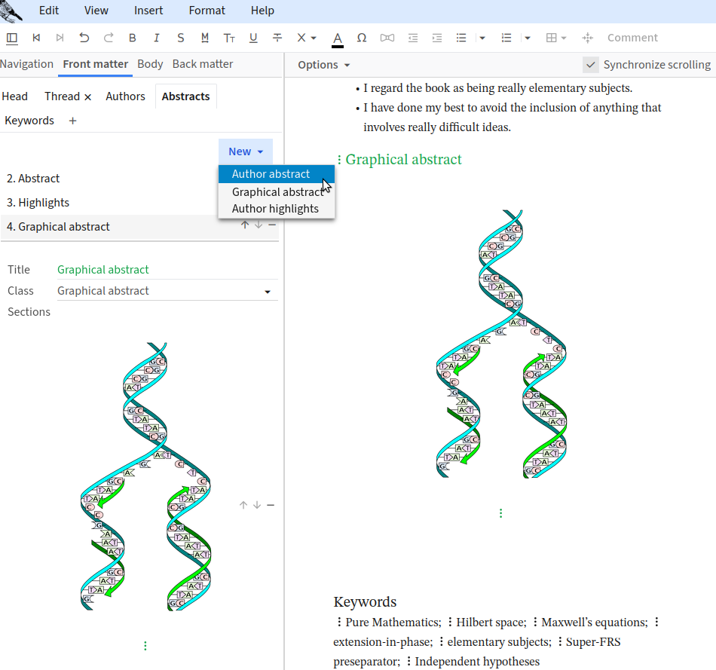Apply bold formatting
The width and height of the screenshot is (716, 670).
tap(133, 38)
